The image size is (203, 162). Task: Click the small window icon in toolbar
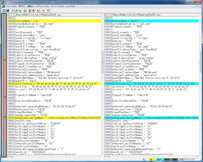[x=38, y=11]
